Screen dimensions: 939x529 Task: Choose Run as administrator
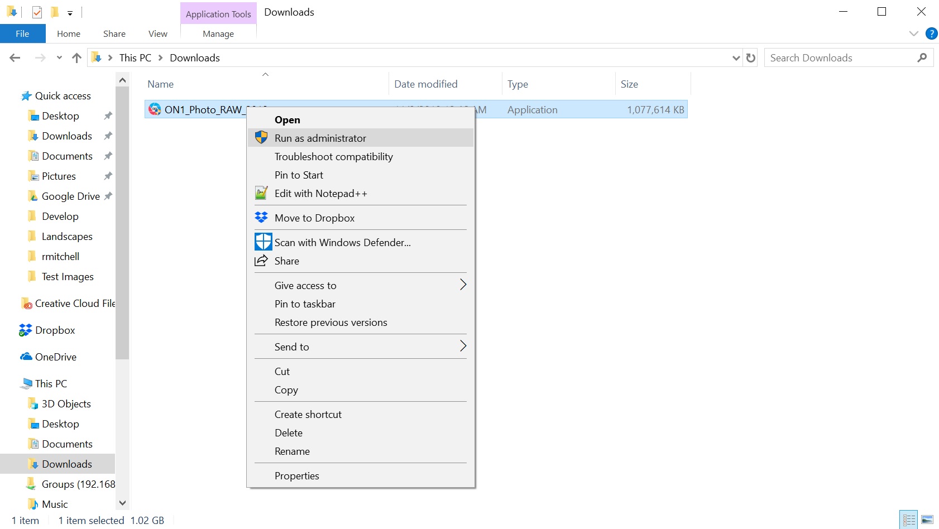pos(320,138)
